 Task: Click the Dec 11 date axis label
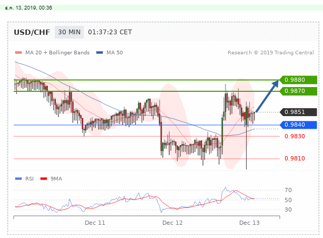[95, 223]
